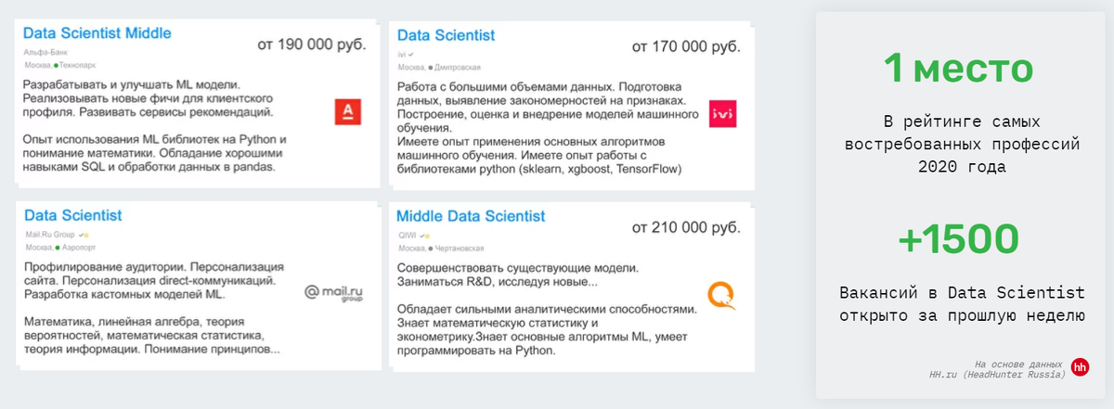Select the Чертановская metro station label

click(x=460, y=249)
